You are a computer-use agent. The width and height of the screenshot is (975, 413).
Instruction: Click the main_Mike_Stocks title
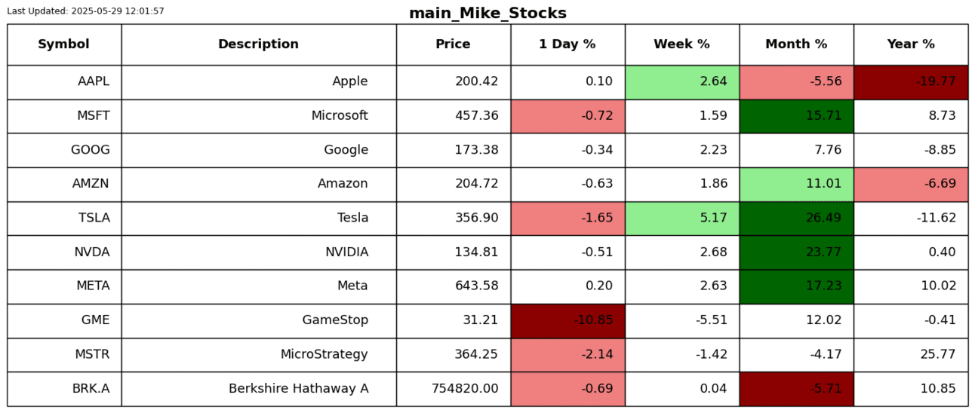[x=488, y=14]
